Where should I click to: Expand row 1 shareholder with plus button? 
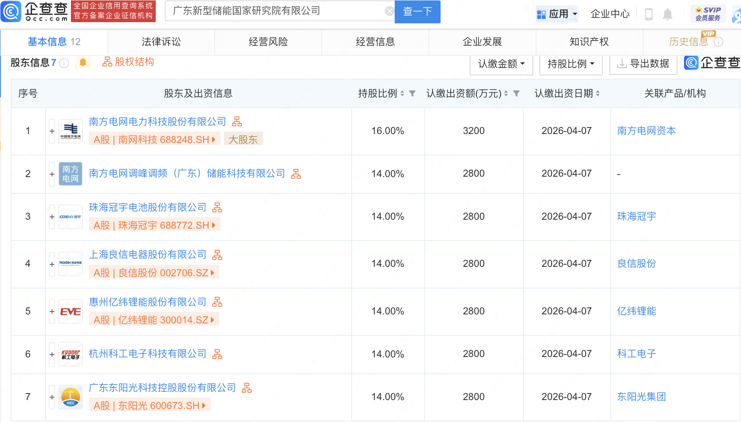[52, 131]
